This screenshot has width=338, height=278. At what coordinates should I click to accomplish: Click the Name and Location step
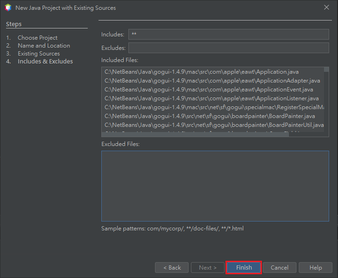[44, 46]
